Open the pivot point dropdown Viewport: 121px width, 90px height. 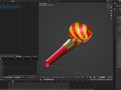75,77
